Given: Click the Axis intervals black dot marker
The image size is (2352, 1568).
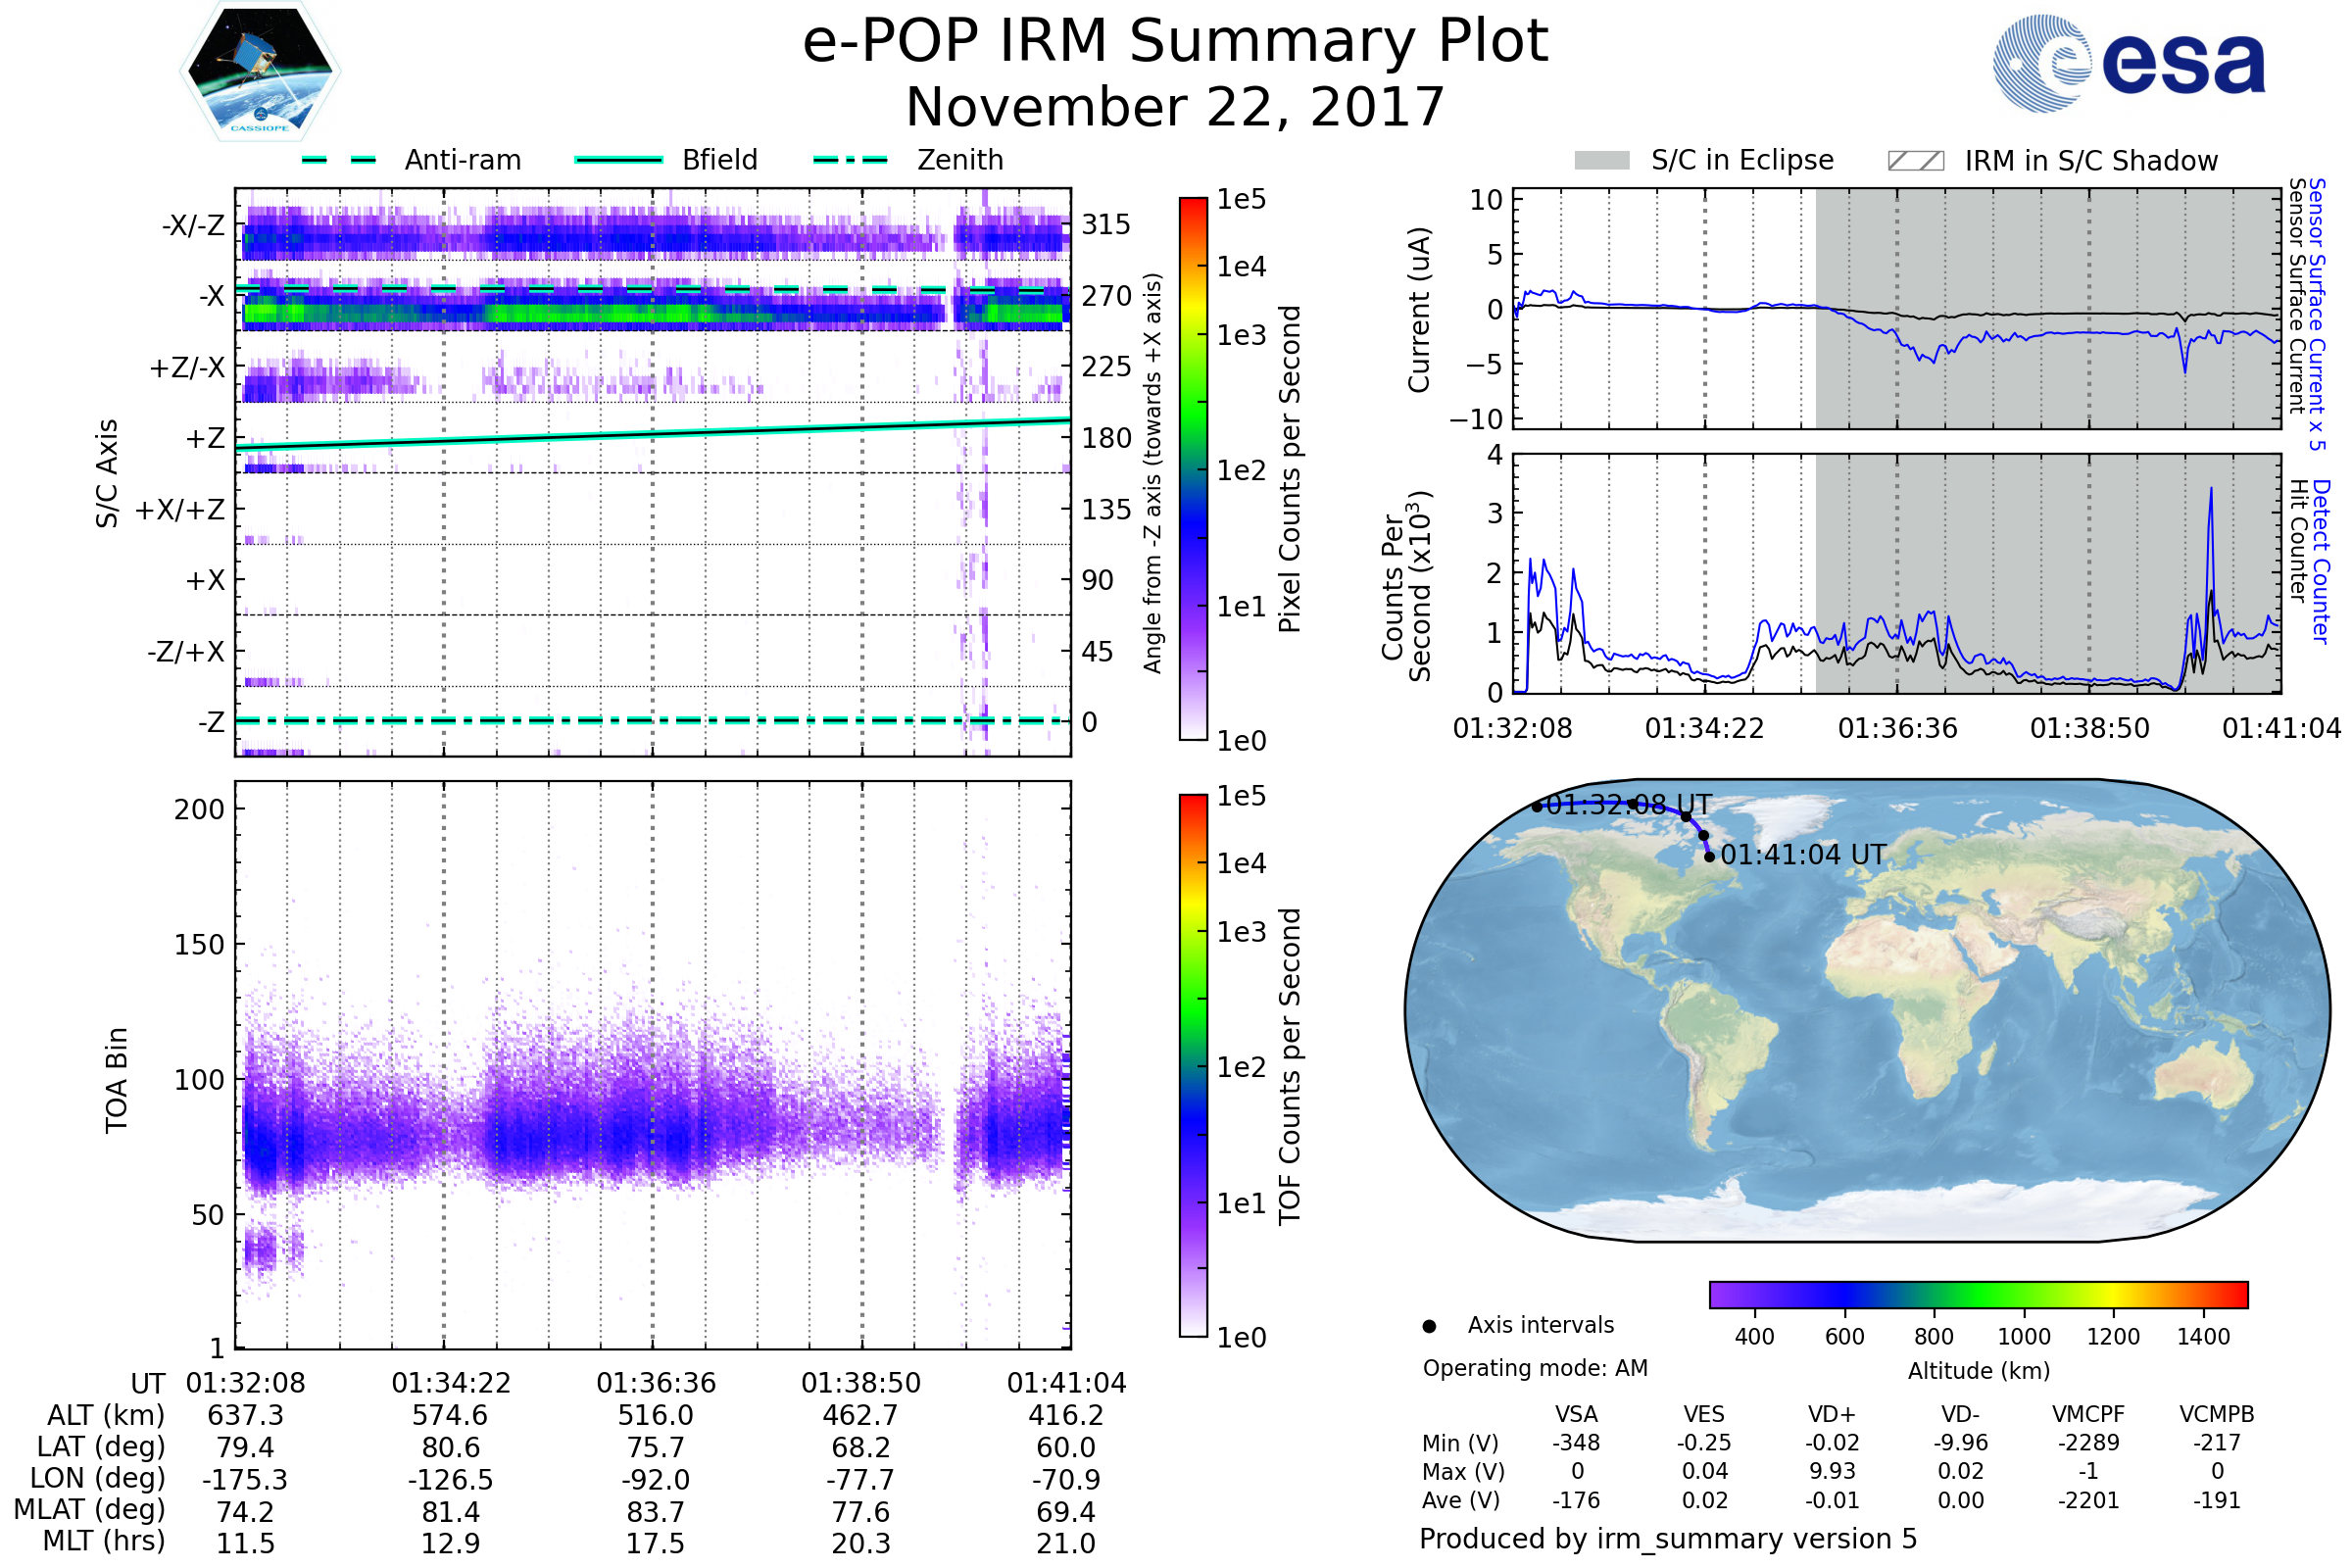Looking at the screenshot, I should (x=1429, y=1326).
